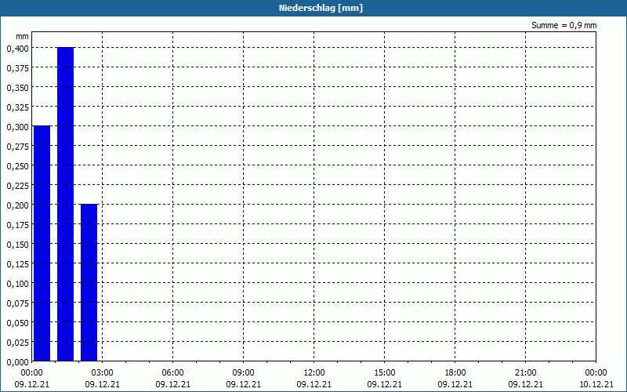
Task: Click the y-axis label 0,400
Action: (x=17, y=49)
